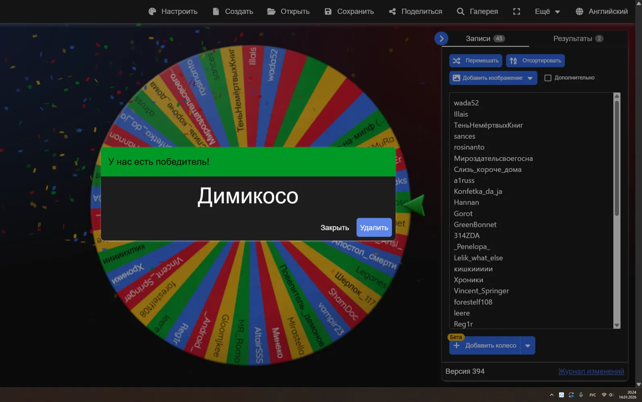Shuffle entries with Перемешать

(x=476, y=61)
